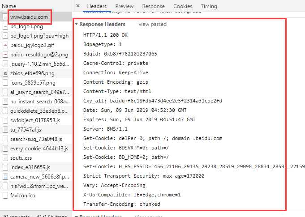Click file icon for every_cookie_4644b13.js

click(5, 149)
